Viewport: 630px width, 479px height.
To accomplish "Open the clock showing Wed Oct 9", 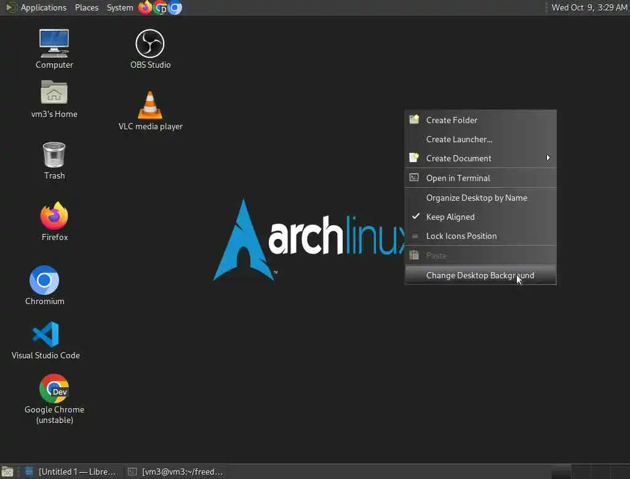I will pos(589,7).
